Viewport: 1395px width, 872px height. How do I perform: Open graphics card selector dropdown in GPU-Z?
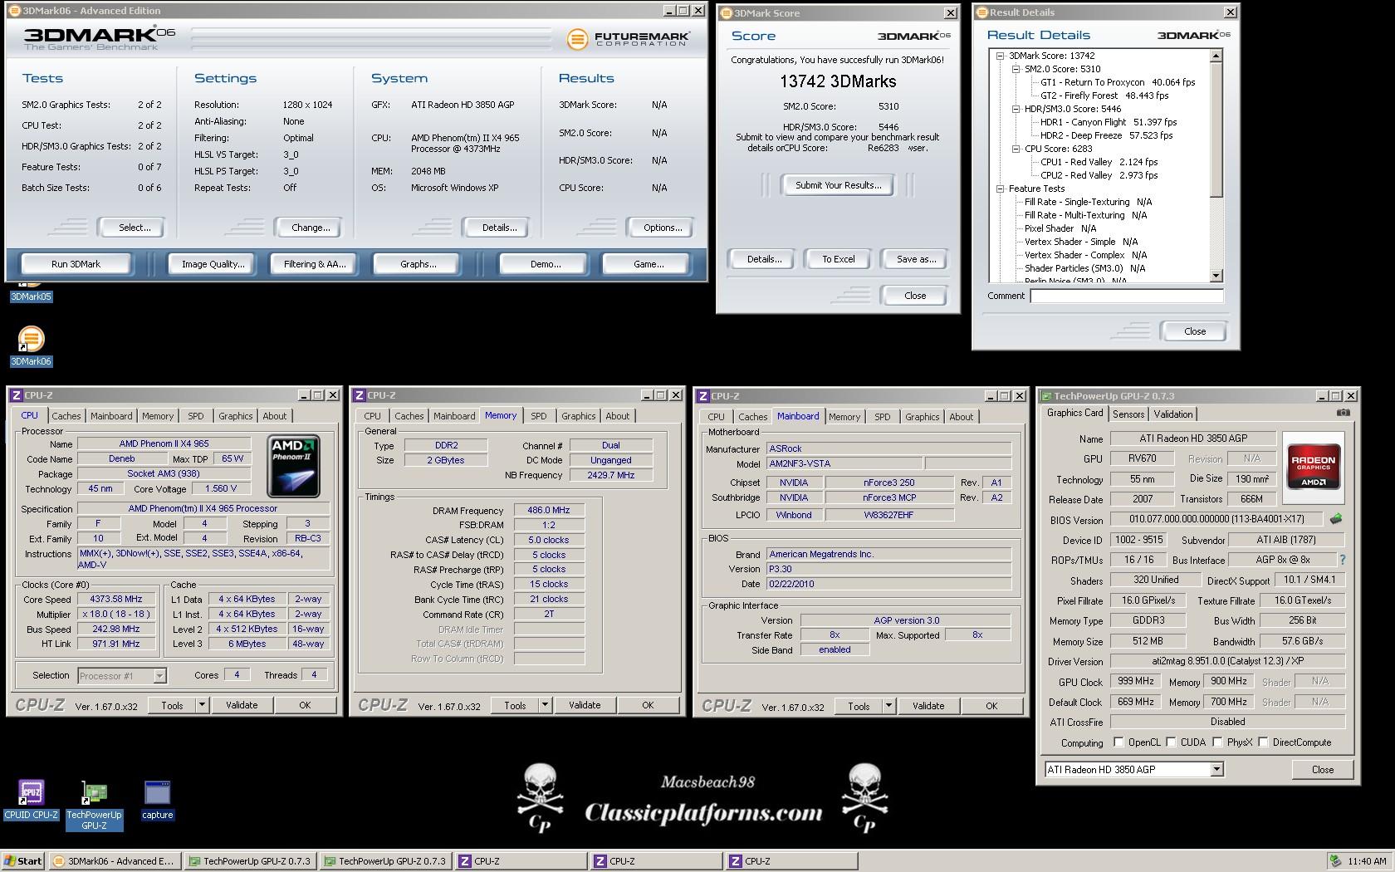pos(1216,770)
